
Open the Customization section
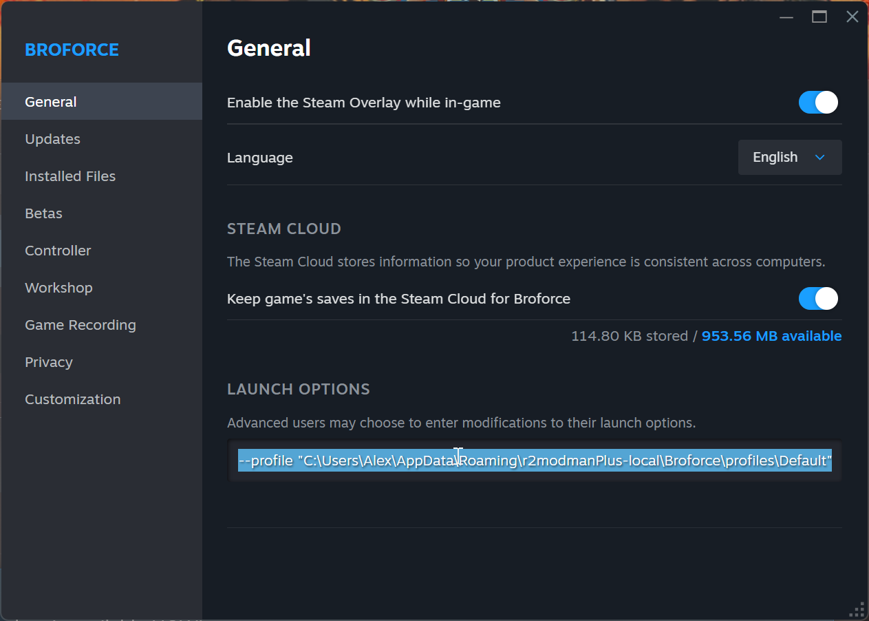pyautogui.click(x=73, y=399)
